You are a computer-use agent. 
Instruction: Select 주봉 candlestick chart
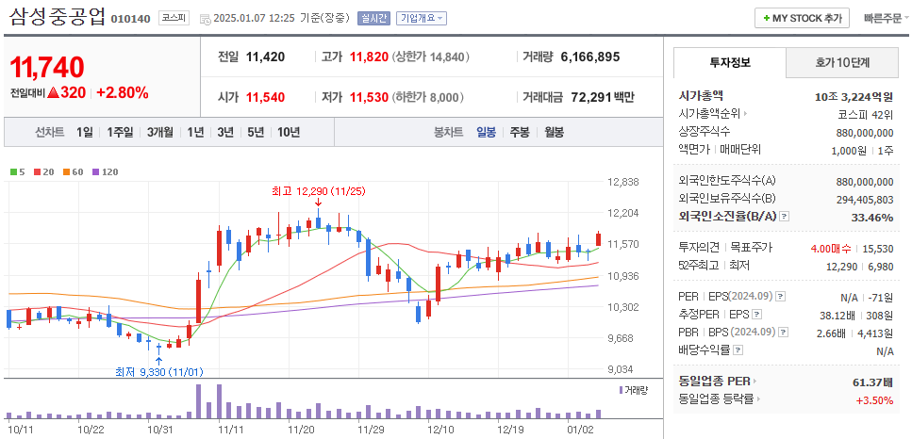pyautogui.click(x=520, y=133)
